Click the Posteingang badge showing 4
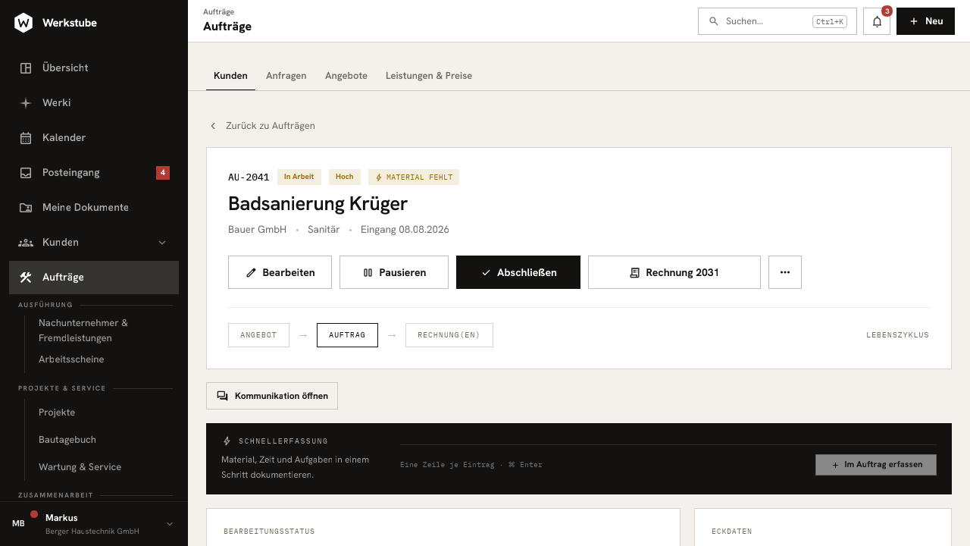The image size is (970, 546). (x=163, y=173)
